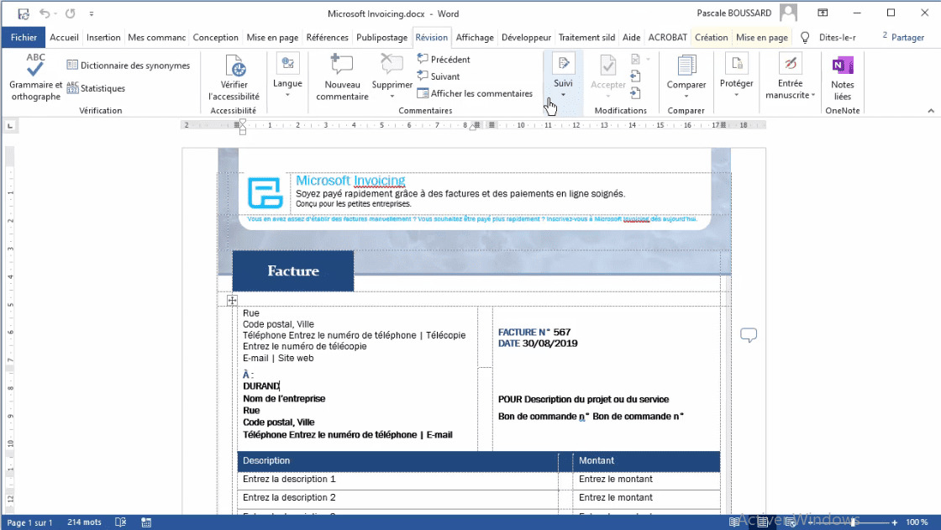941x530 pixels.
Task: Click the Refuser change icon in Modifications
Action: pos(635,60)
